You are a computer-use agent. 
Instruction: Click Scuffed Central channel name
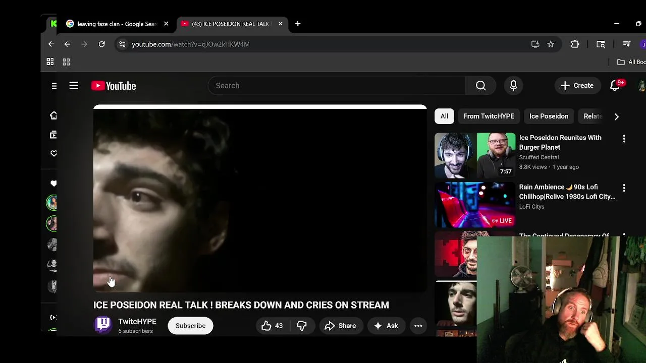point(539,157)
